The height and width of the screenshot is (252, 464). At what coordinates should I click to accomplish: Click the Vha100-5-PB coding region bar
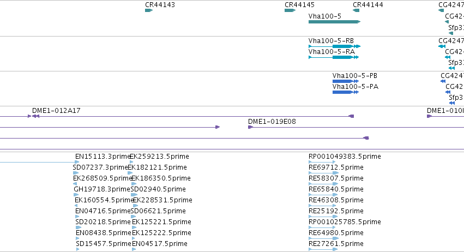(x=345, y=81)
